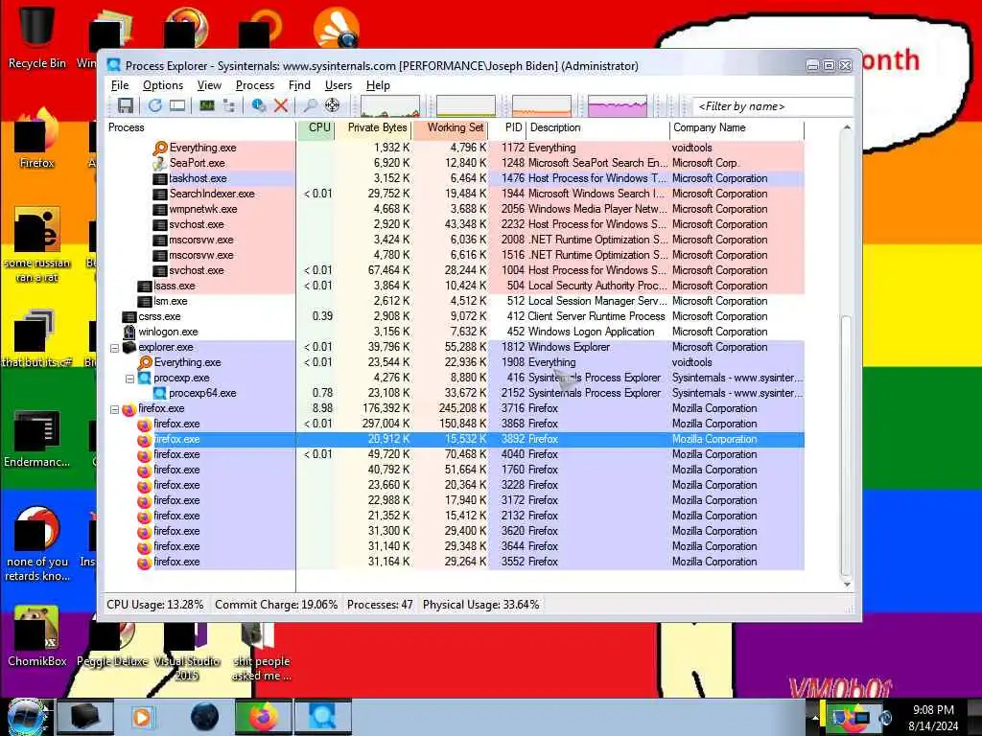Select the taskhost.exe process row
The width and height of the screenshot is (982, 736).
[455, 178]
